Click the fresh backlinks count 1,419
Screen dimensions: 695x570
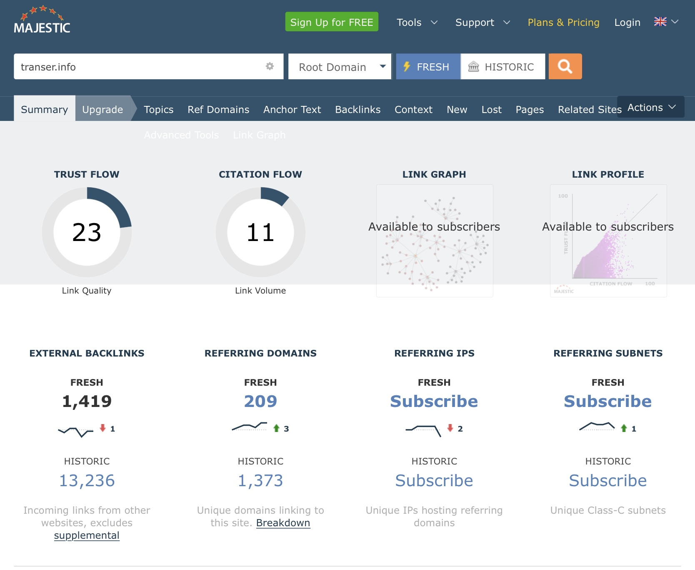coord(87,401)
